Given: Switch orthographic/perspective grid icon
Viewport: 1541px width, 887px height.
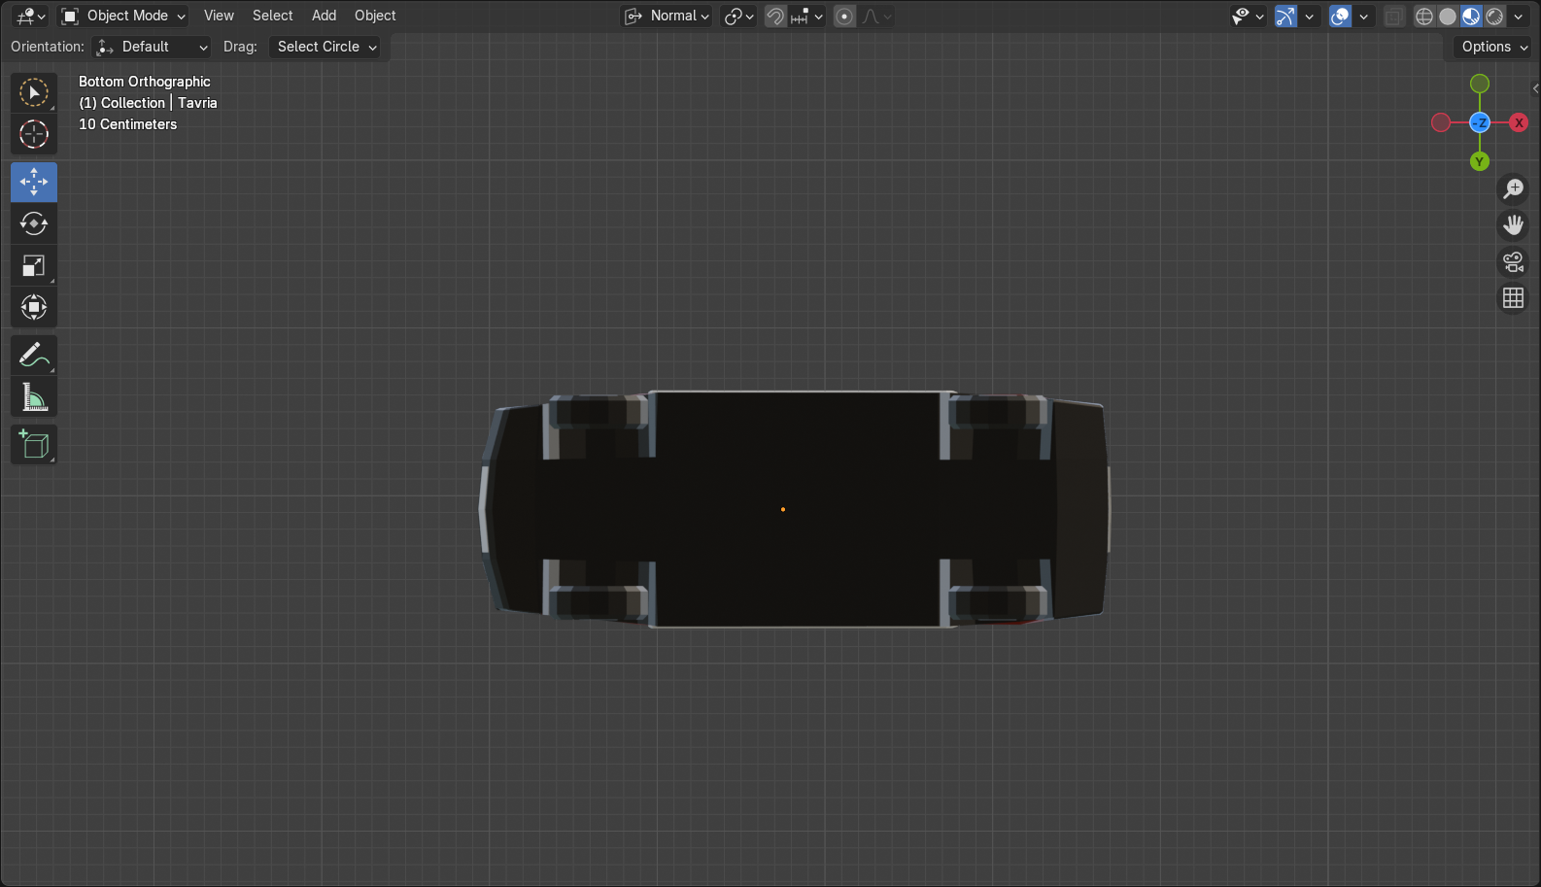Looking at the screenshot, I should 1513,298.
